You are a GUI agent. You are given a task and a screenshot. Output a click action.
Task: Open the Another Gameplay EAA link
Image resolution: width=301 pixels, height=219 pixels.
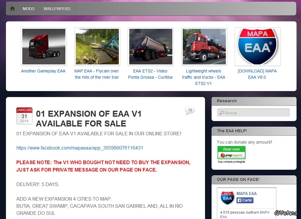pos(43,71)
